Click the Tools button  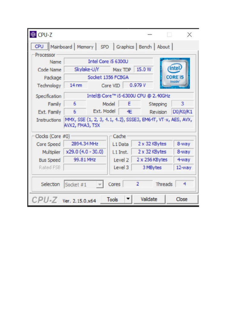(112, 199)
